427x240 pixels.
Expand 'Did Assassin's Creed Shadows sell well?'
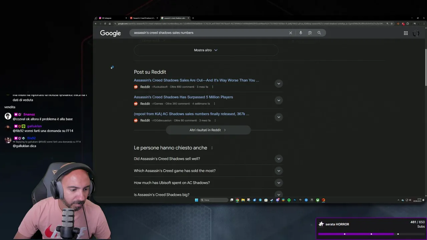pyautogui.click(x=279, y=159)
